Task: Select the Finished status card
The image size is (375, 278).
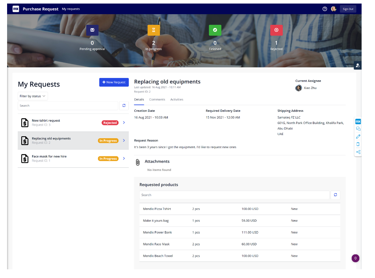Action: (x=215, y=37)
